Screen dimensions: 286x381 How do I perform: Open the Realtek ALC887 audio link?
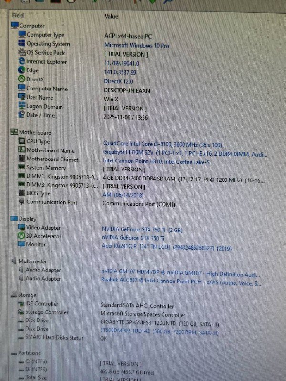[x=181, y=282]
